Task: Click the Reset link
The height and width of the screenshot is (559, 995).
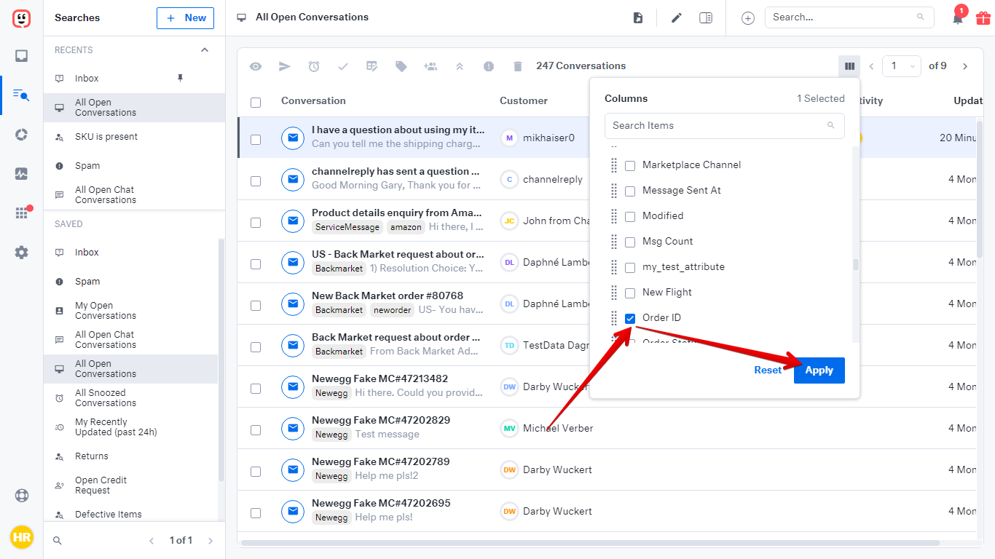Action: (x=768, y=370)
